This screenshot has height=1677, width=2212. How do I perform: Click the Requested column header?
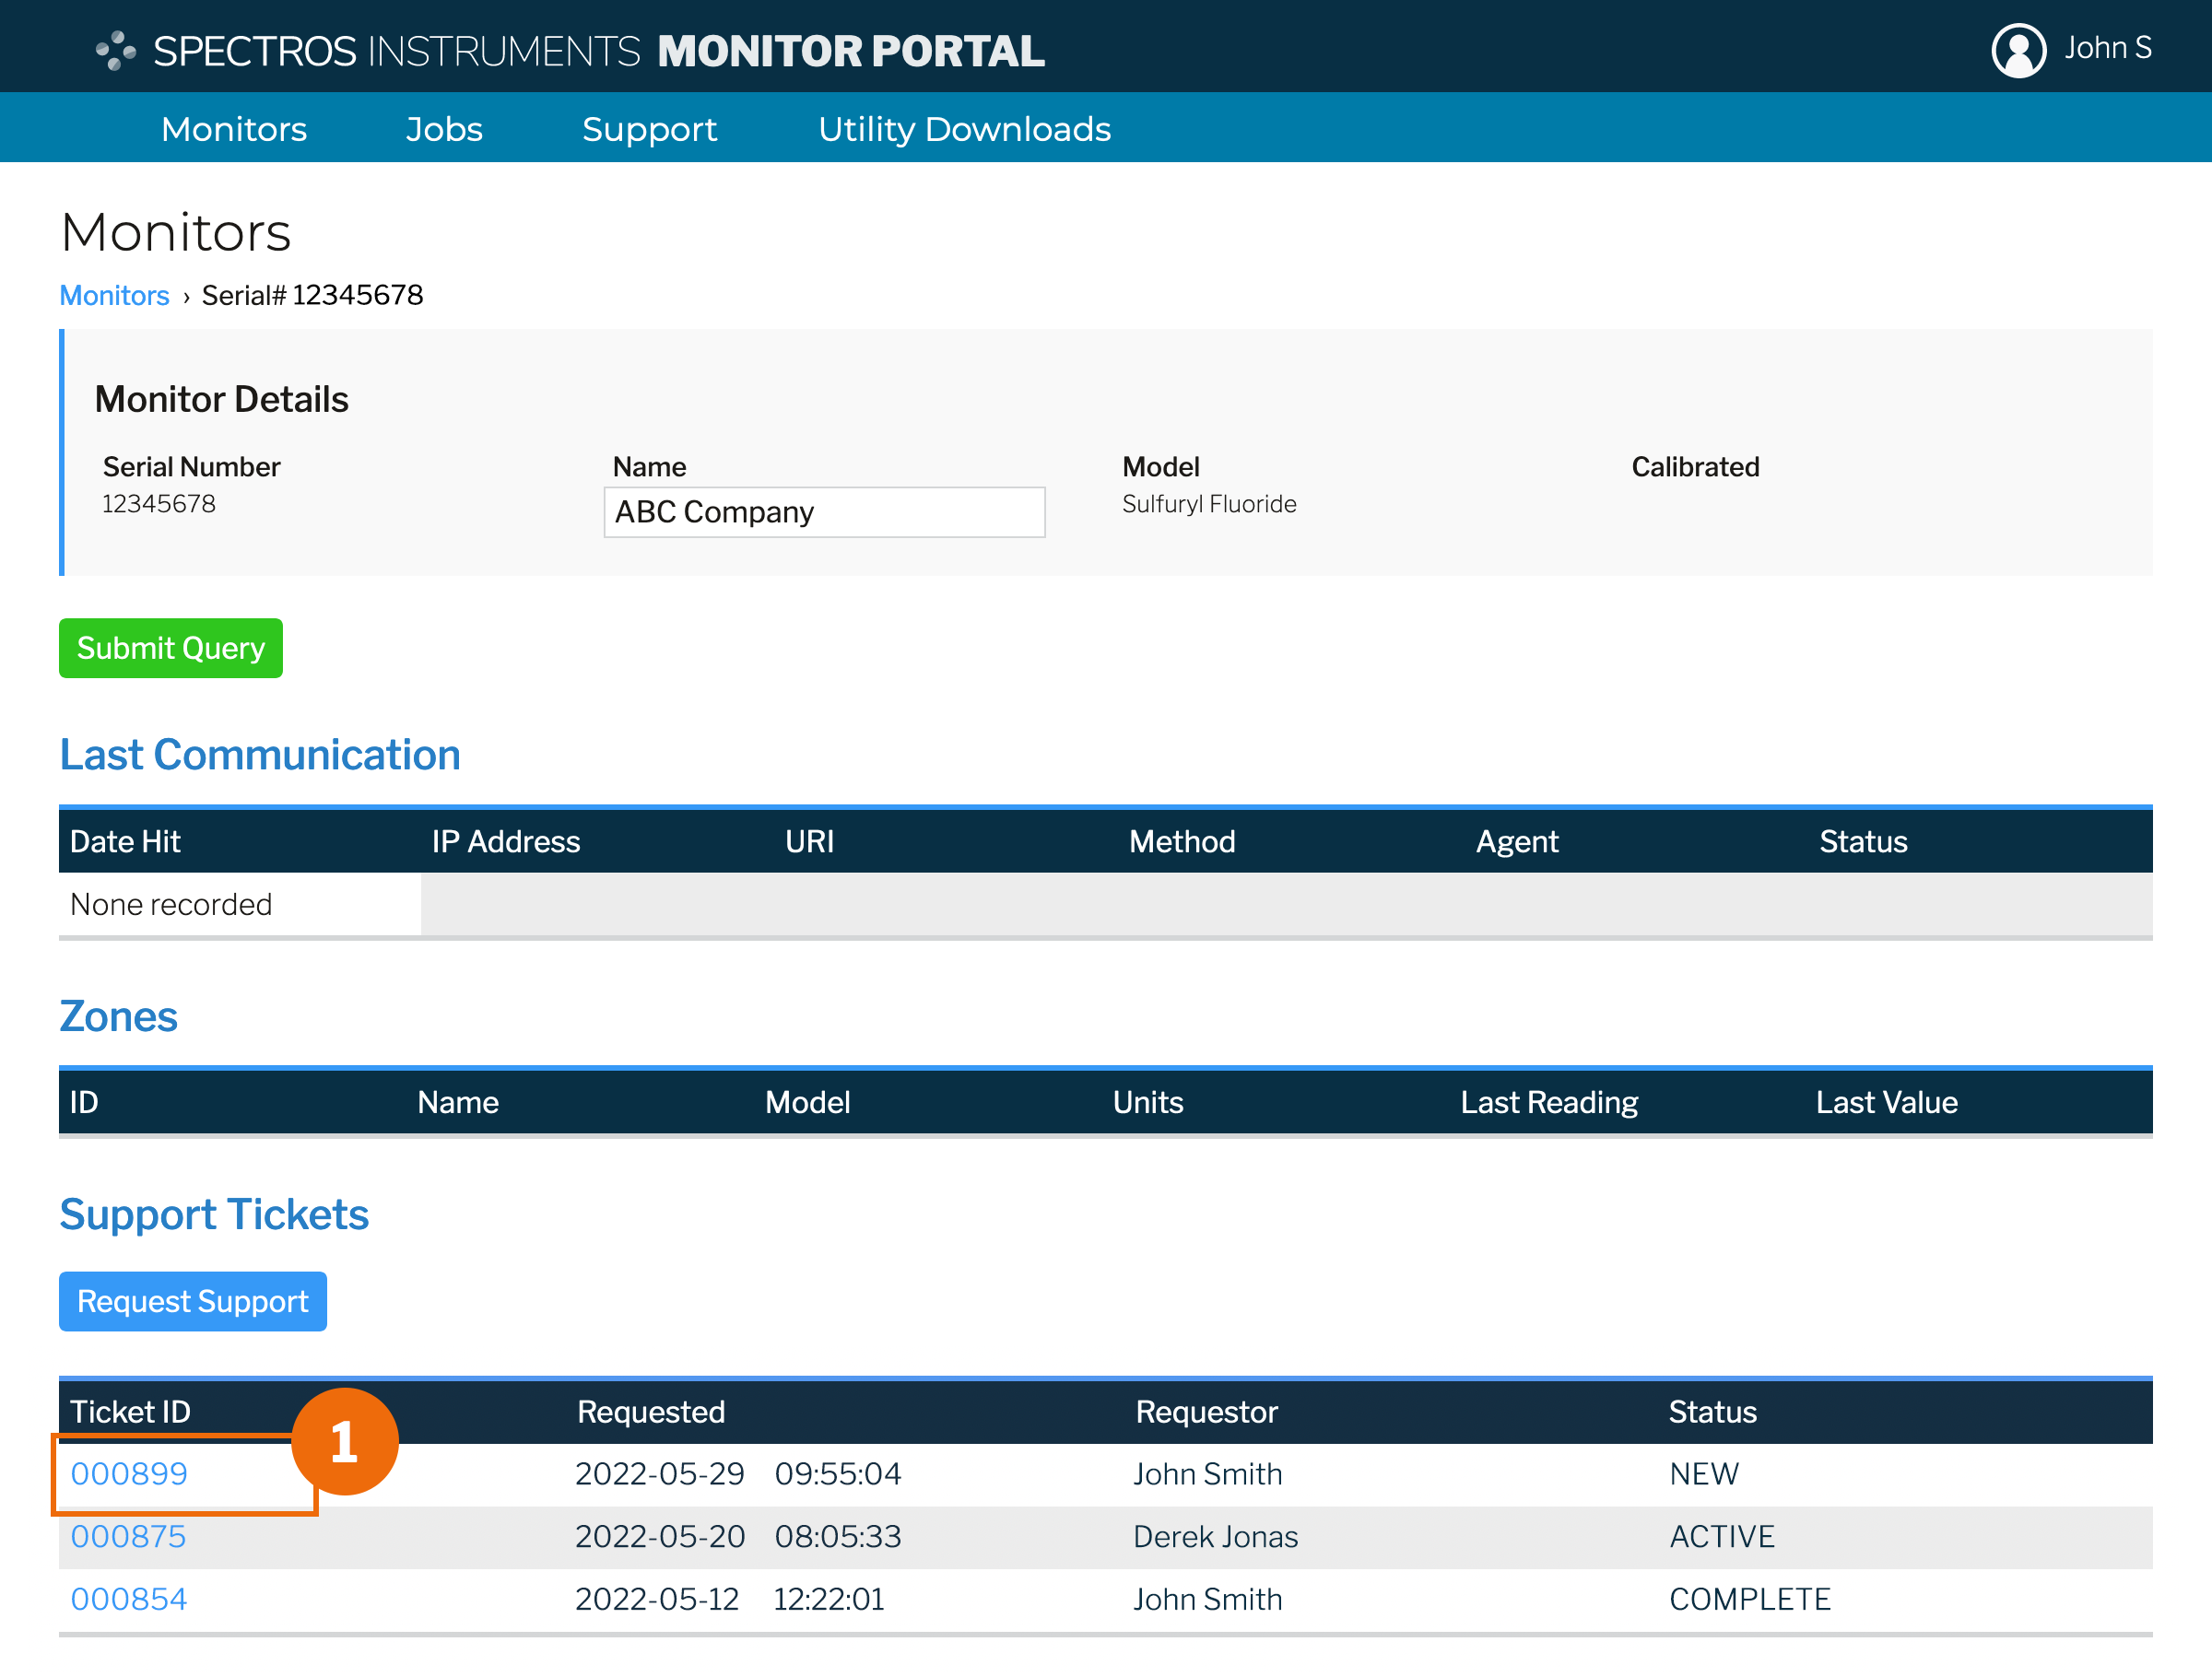point(651,1411)
